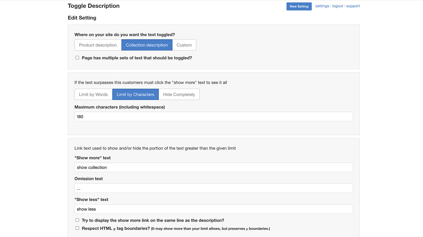
Task: Select the 'show collection' text value
Action: coord(91,167)
